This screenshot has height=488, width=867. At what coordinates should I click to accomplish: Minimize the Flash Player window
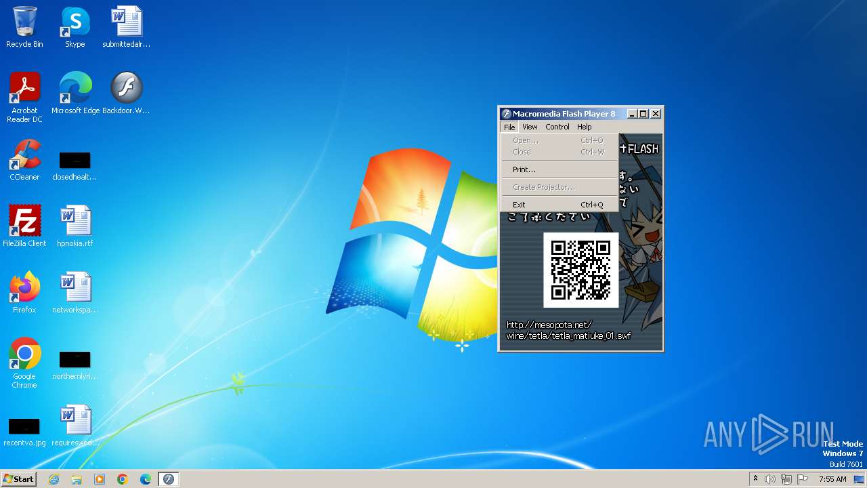pos(631,114)
